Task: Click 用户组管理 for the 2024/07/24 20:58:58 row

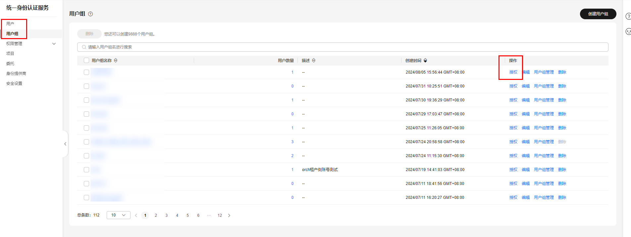Action: pos(544,142)
